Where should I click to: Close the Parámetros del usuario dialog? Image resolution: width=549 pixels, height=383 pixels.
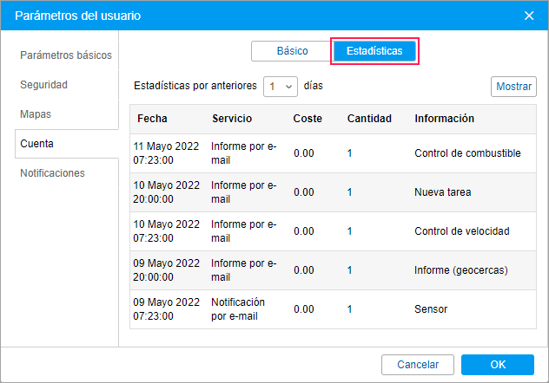[529, 16]
